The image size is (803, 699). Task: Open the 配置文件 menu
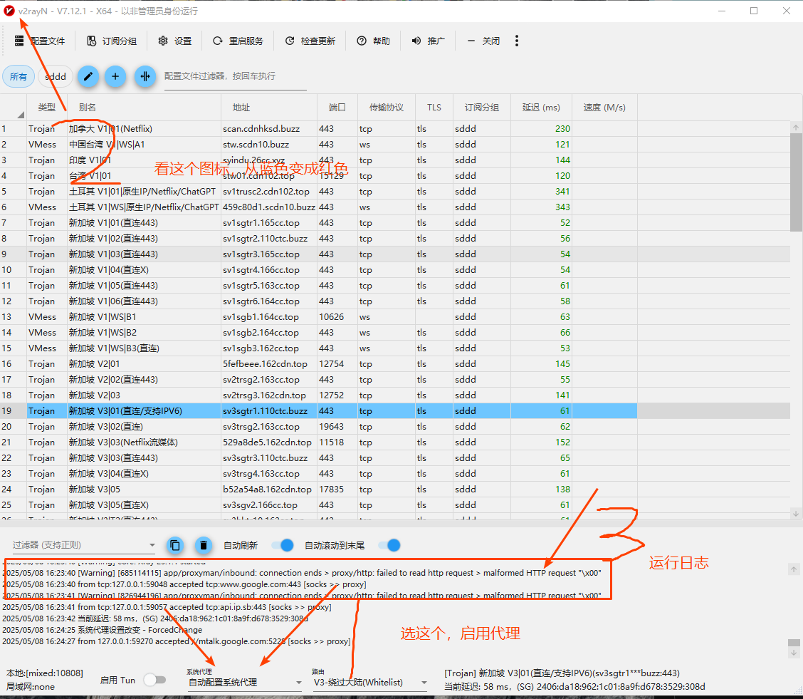(40, 41)
